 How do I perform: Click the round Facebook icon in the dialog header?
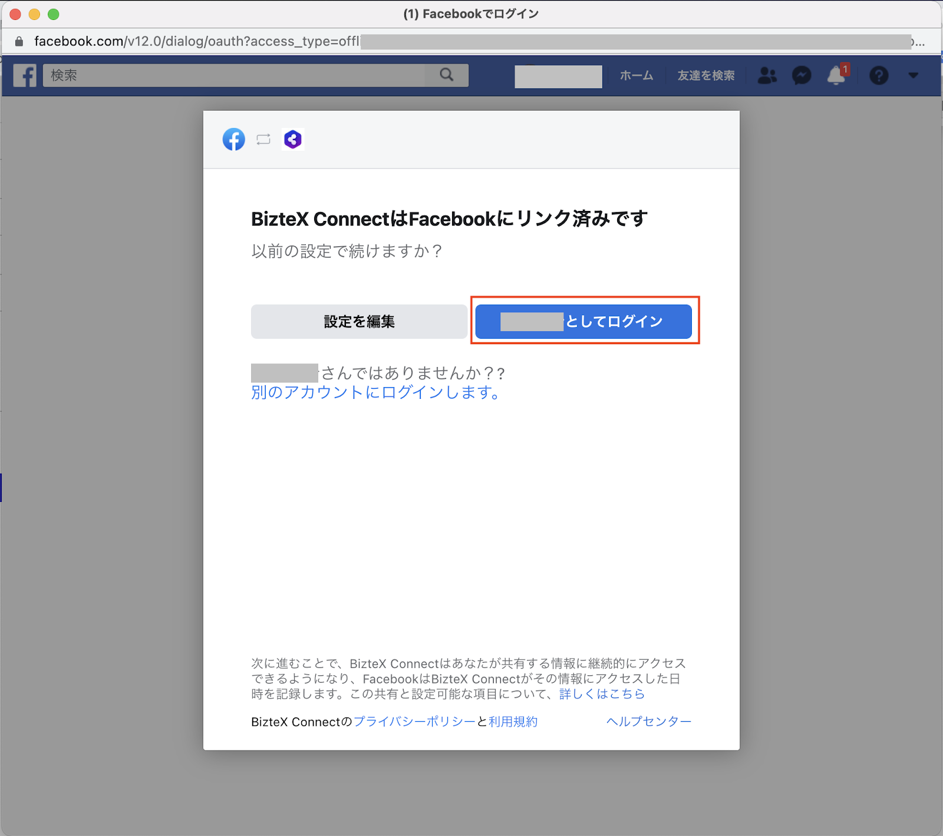pyautogui.click(x=234, y=140)
